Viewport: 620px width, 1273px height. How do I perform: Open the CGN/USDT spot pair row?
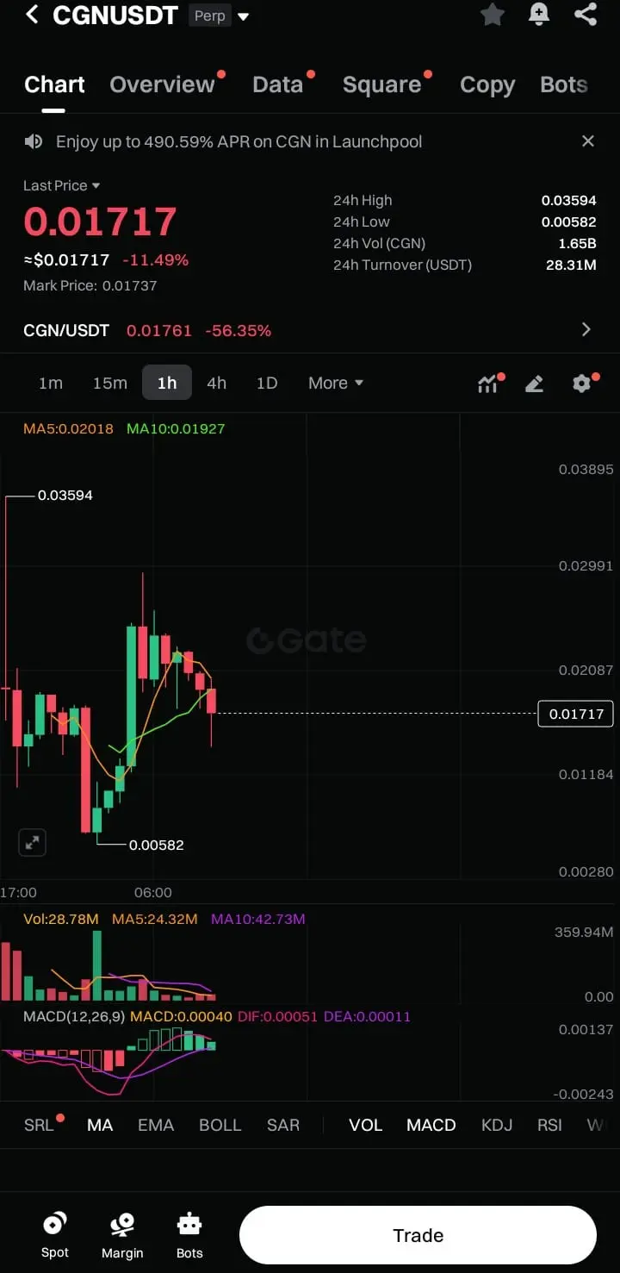310,330
